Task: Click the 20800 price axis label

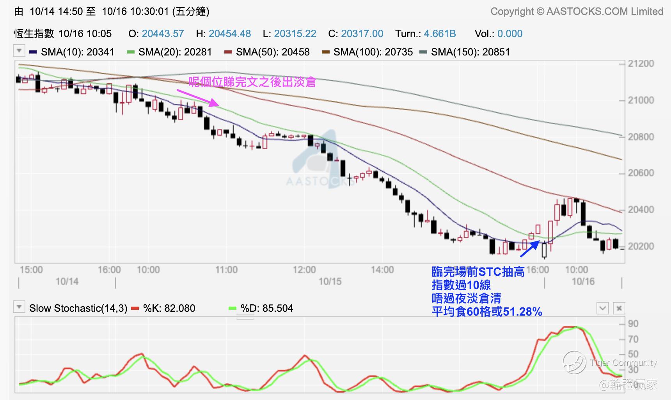Action: click(x=641, y=137)
